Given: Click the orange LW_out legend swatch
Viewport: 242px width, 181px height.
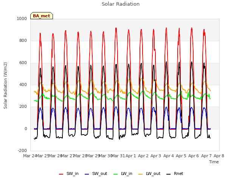Looking at the screenshot, I should [140, 174].
